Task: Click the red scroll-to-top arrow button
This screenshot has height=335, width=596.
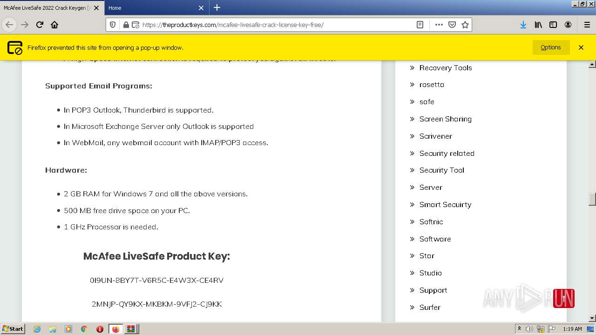Action: [564, 299]
